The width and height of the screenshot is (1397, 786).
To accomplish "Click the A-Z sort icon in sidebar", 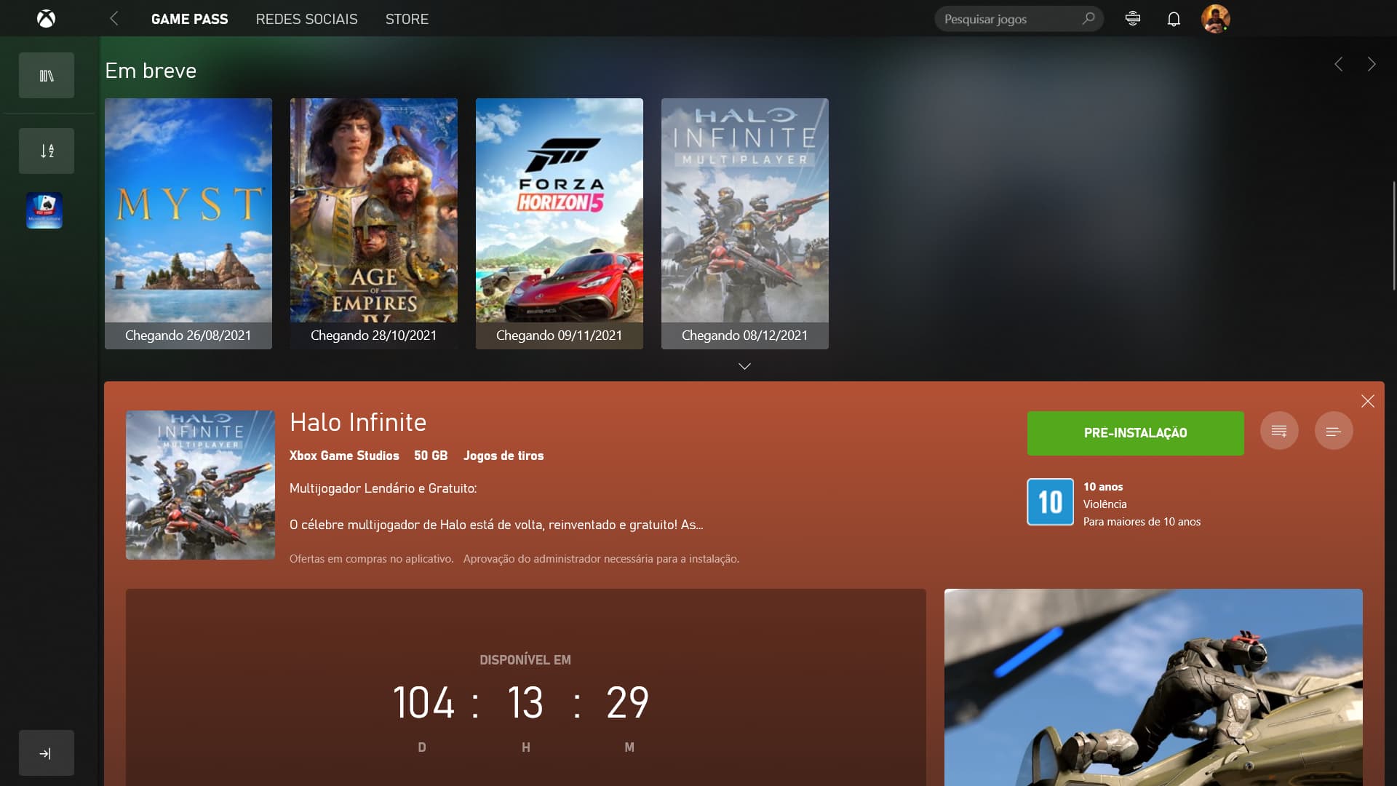I will 47,151.
